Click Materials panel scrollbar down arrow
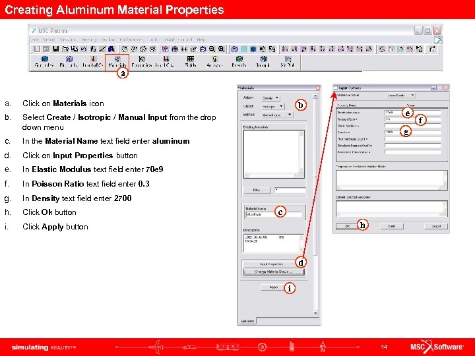The width and height of the screenshot is (475, 356). tap(315, 312)
